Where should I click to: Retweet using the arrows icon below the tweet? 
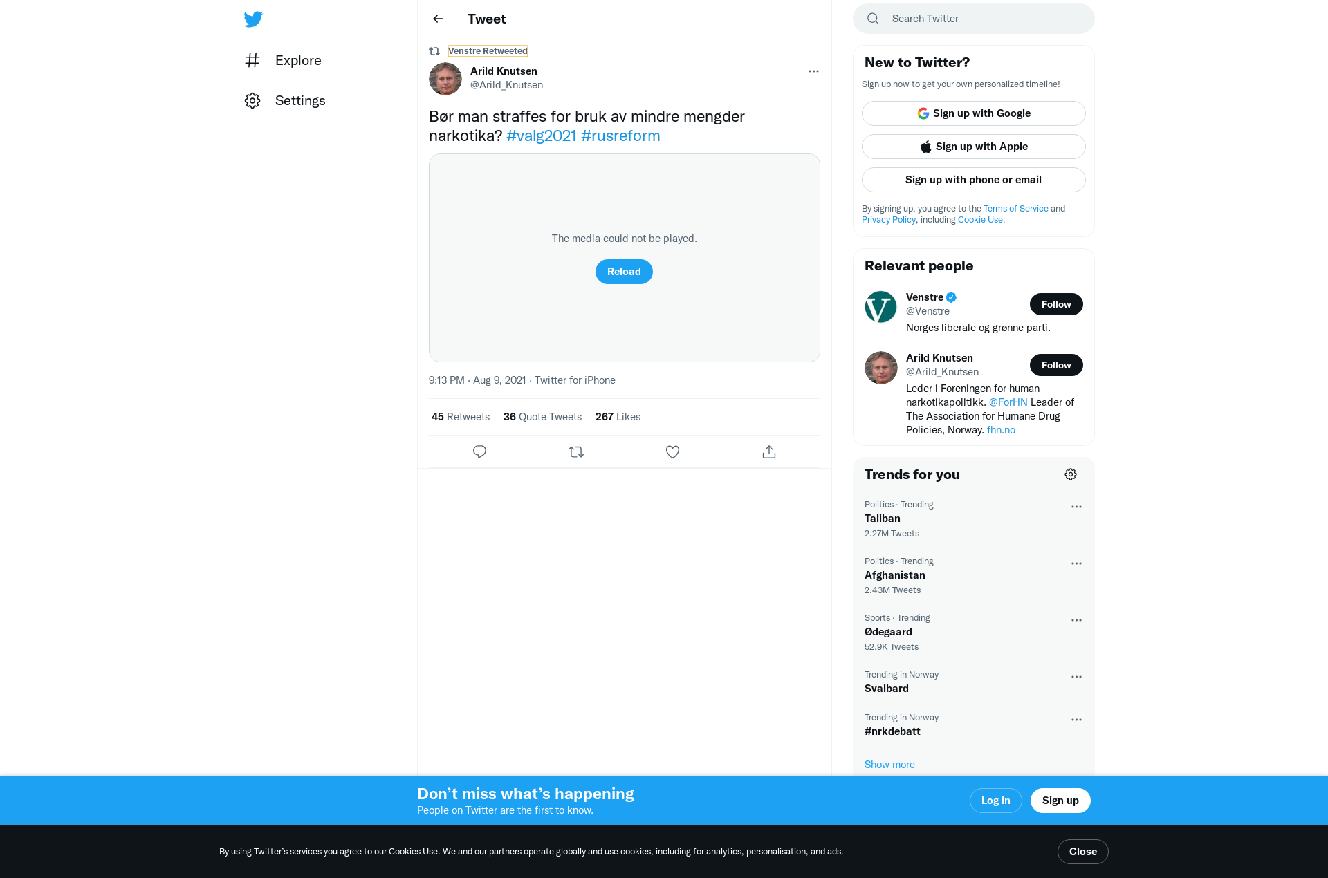pyautogui.click(x=576, y=451)
